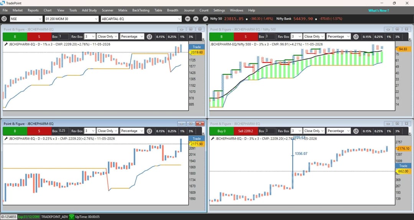Click Box field showing 0.25
The image size is (414, 220).
tap(63, 131)
